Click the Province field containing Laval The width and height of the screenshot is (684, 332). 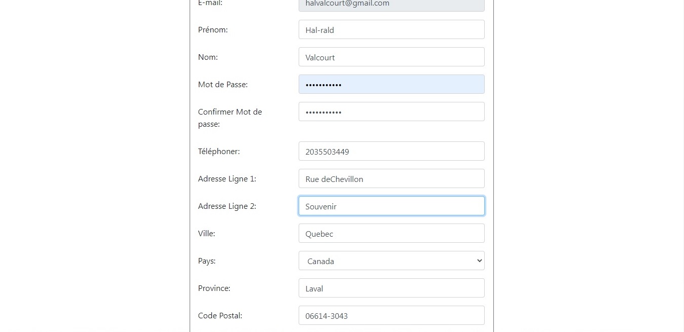click(391, 288)
